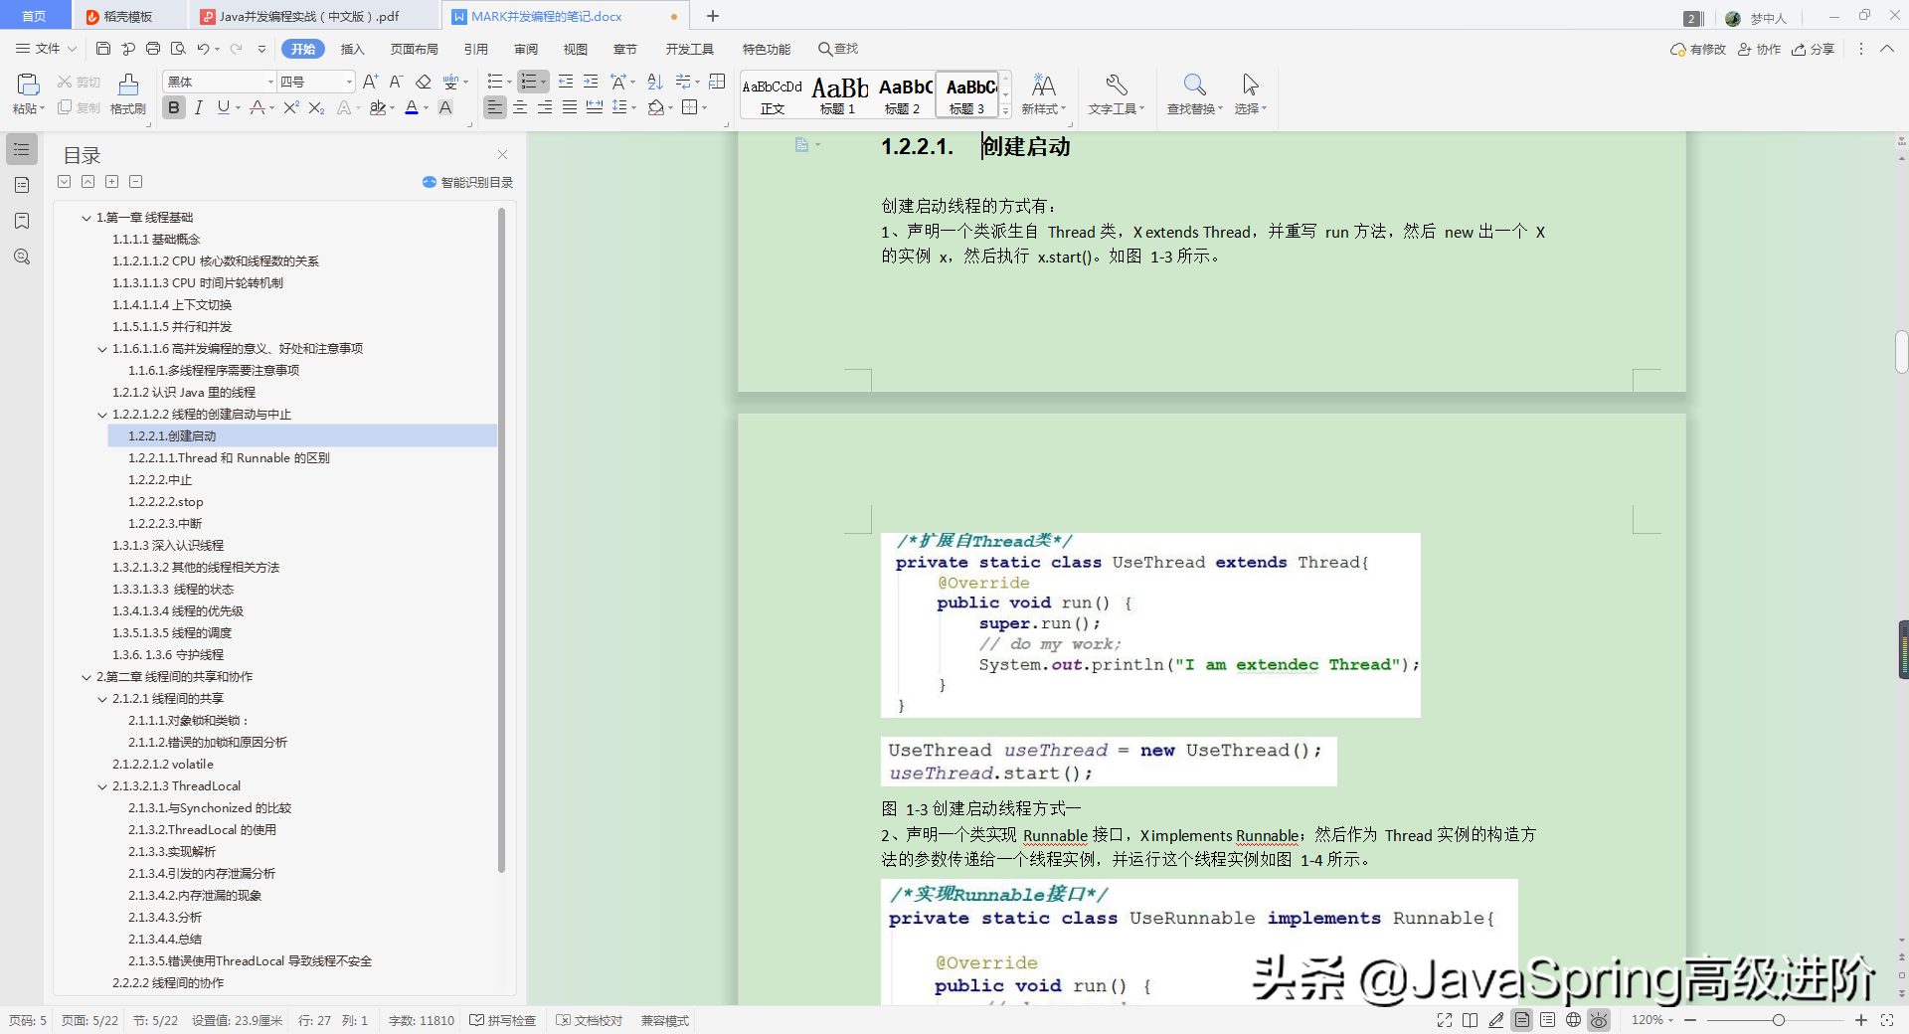Viewport: 1909px width, 1034px height.
Task: Clear formatting with the eraser icon
Action: click(423, 82)
